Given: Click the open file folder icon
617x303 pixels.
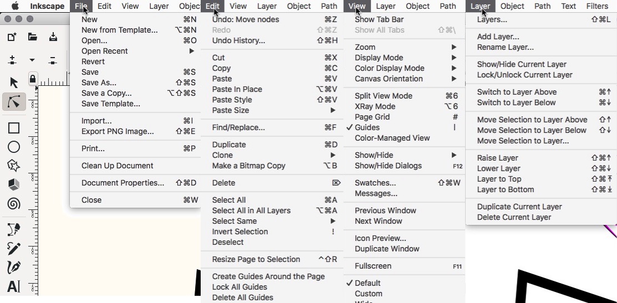Looking at the screenshot, I should 33,37.
